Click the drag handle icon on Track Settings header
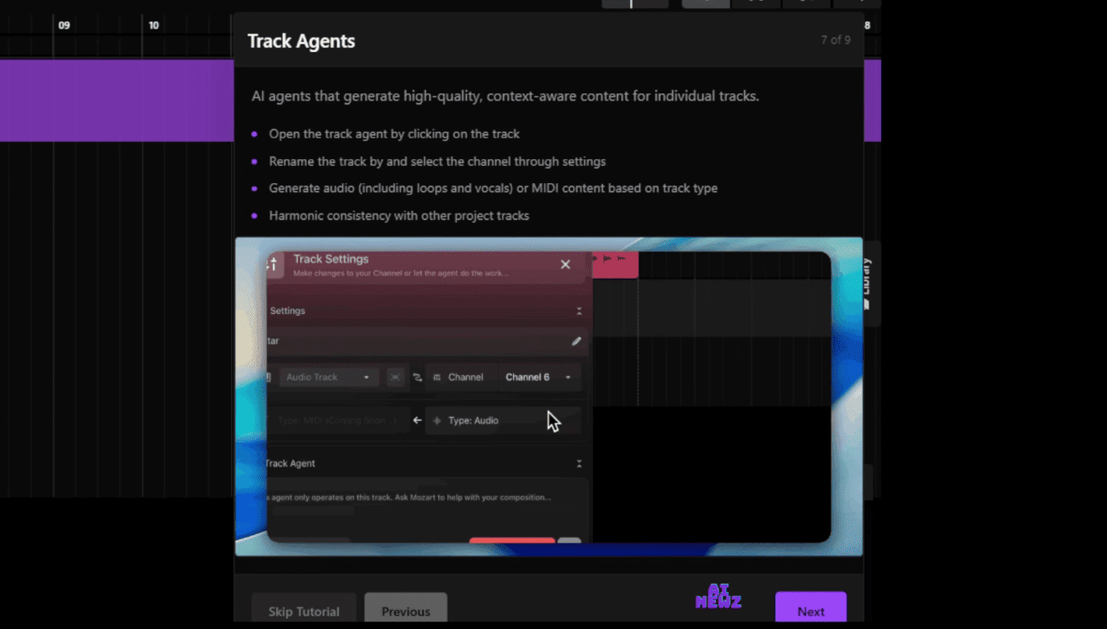 (272, 262)
